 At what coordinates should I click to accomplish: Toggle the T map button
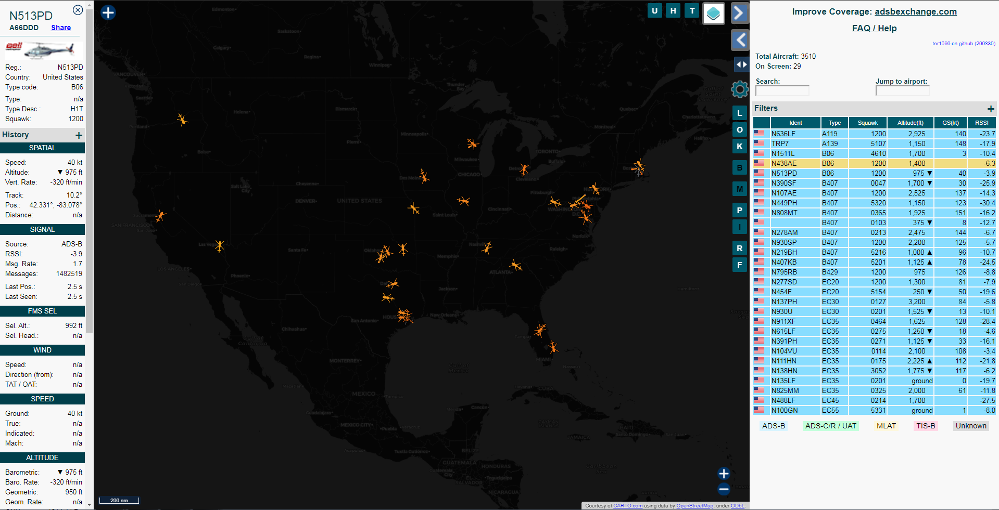(x=692, y=10)
